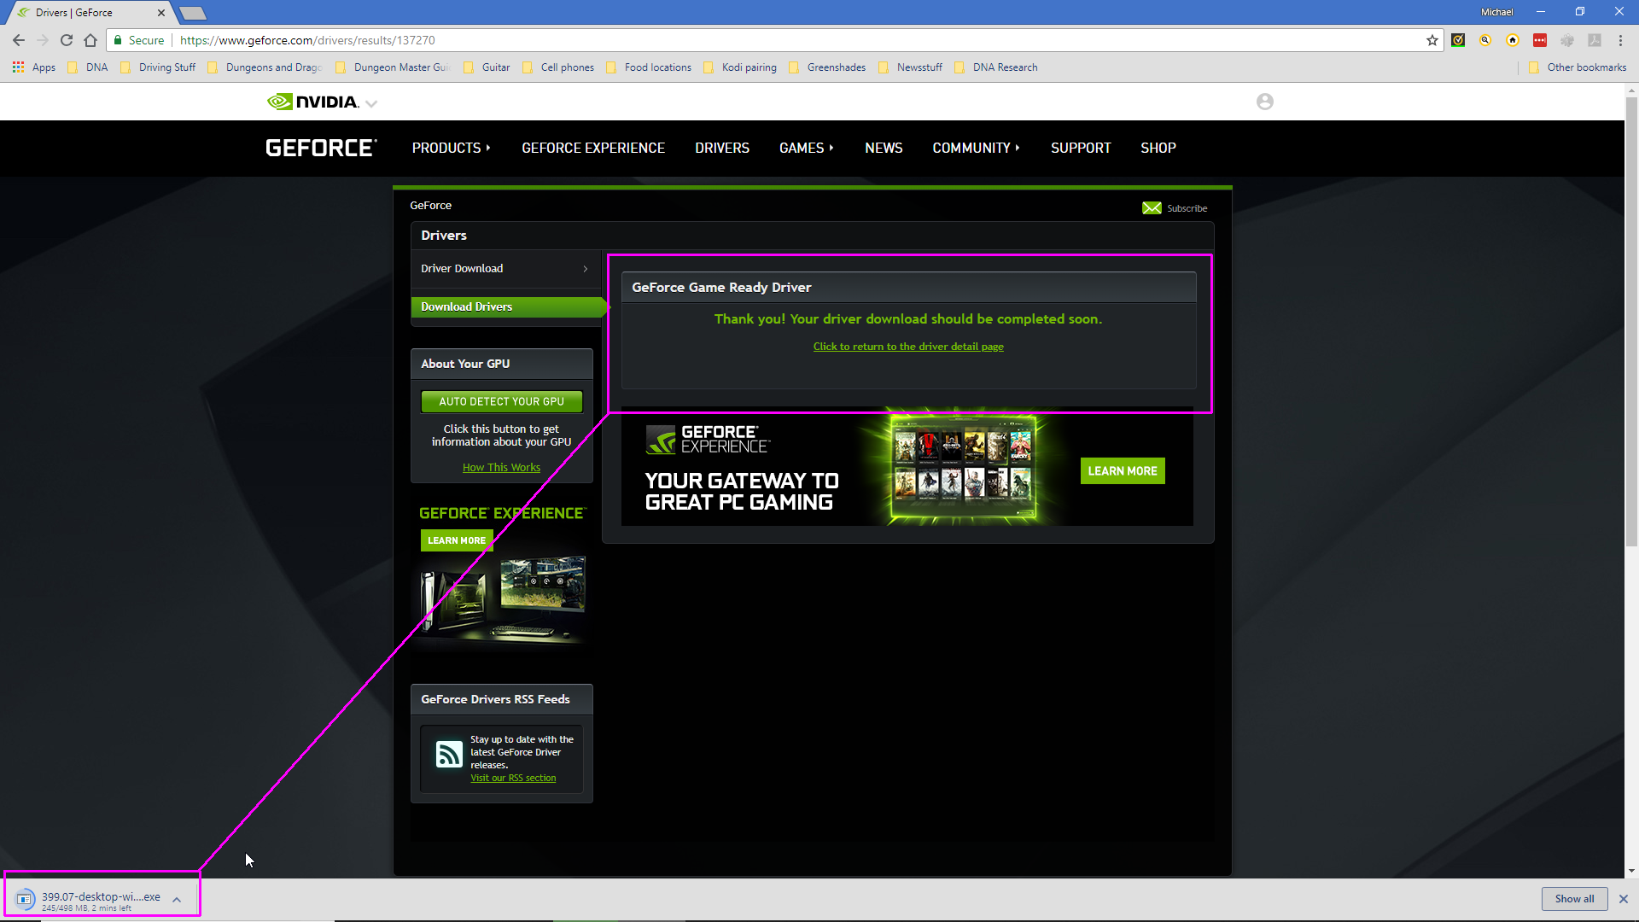This screenshot has height=922, width=1639.
Task: Close the downloads bar
Action: click(x=1624, y=899)
